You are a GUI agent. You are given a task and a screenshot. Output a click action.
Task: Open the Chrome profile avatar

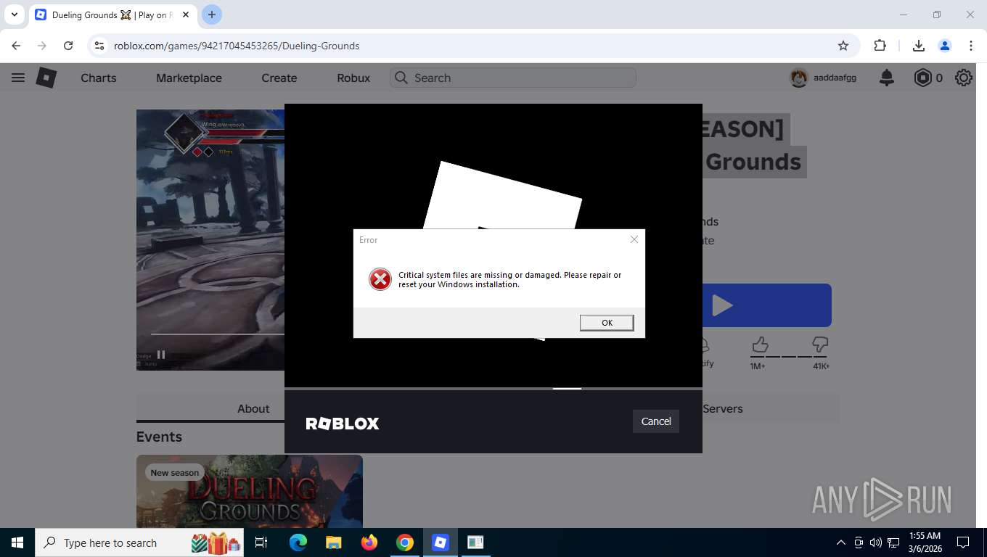[x=945, y=46]
